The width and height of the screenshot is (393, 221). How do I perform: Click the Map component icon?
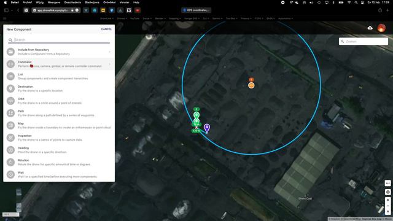point(10,125)
